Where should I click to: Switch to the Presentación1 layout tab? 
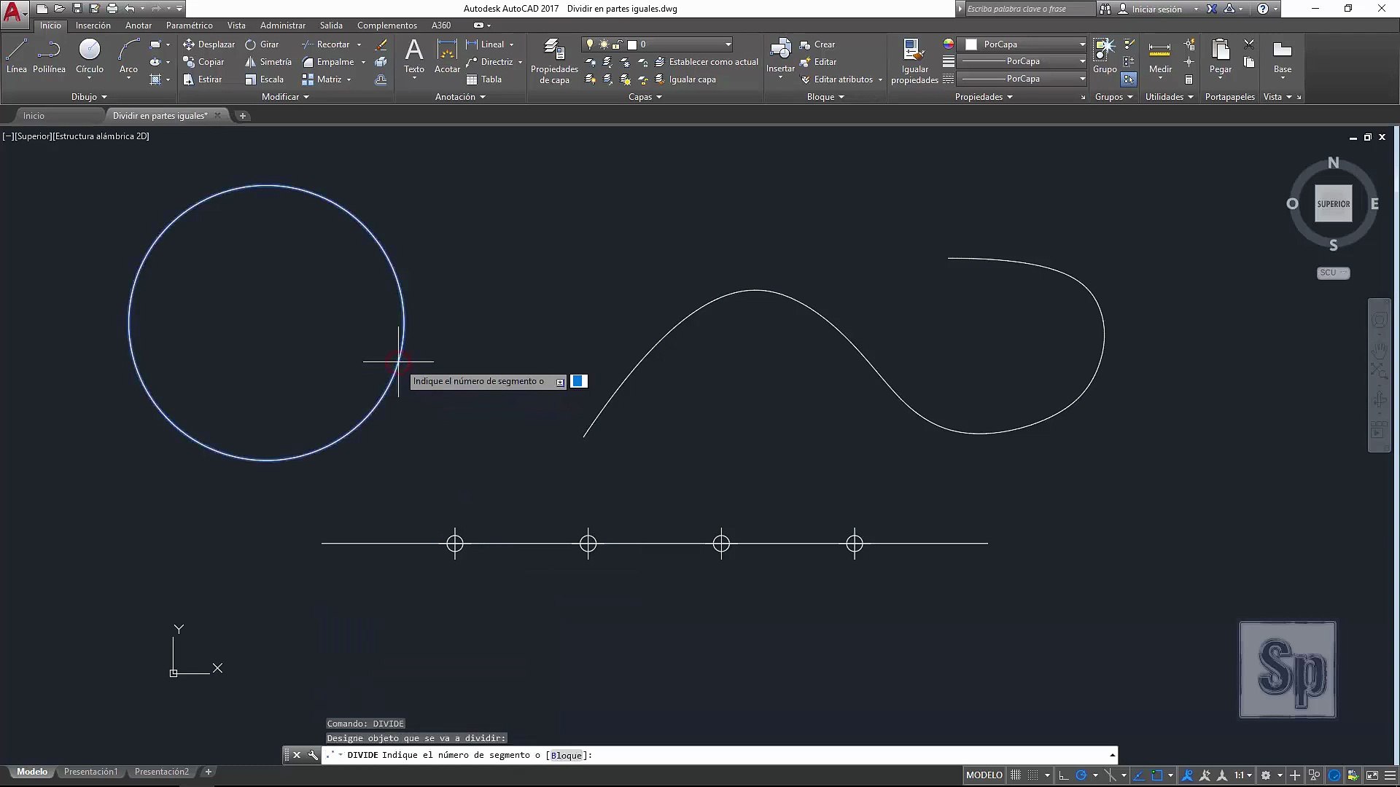(x=90, y=772)
